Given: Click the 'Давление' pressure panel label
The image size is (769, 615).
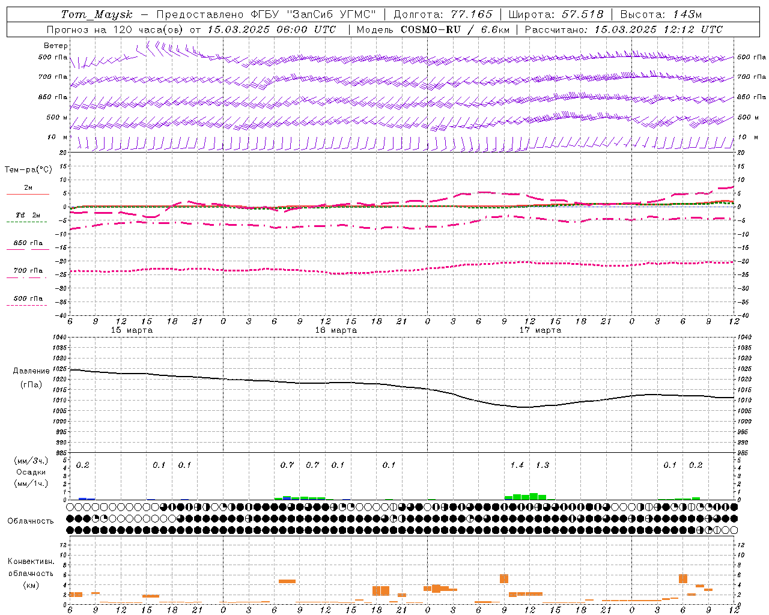Looking at the screenshot, I should tap(31, 371).
